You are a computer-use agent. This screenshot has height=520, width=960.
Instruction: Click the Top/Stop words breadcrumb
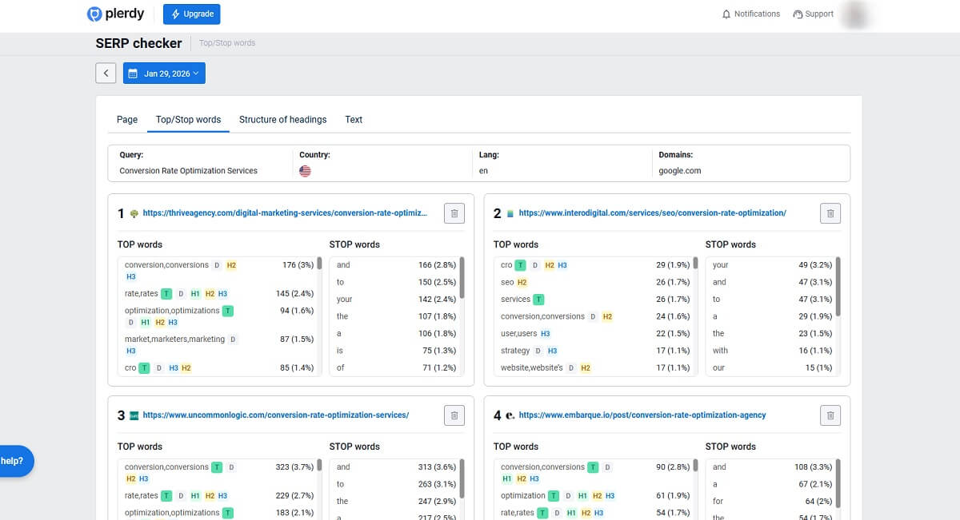[227, 43]
